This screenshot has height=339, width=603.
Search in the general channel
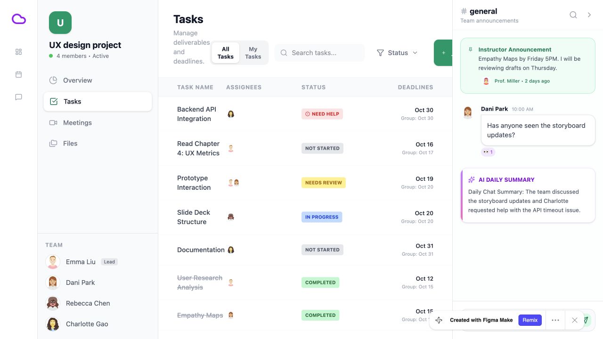[573, 15]
